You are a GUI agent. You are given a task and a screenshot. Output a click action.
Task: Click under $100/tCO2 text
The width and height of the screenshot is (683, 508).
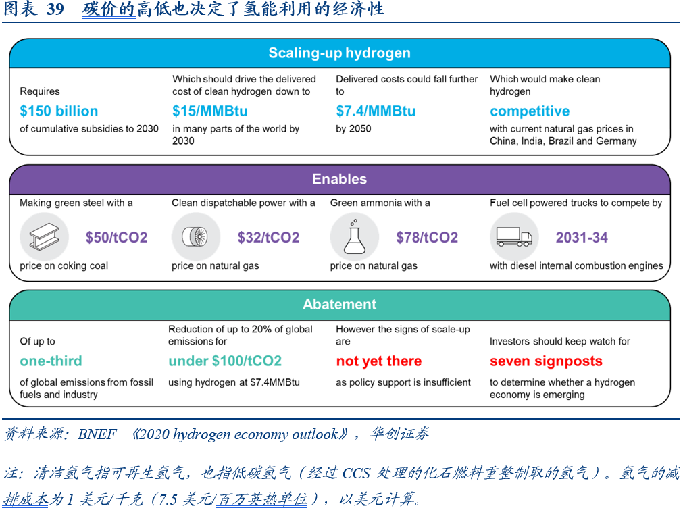pos(225,361)
